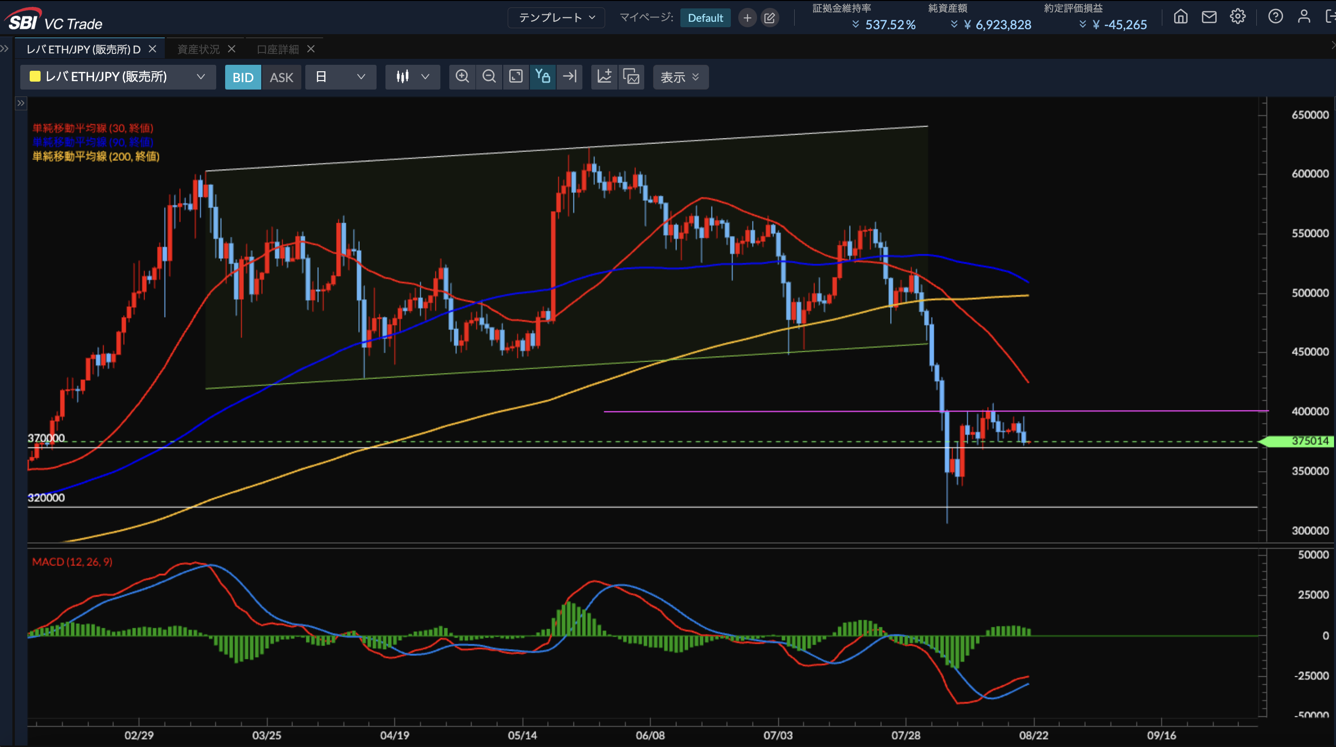1336x747 pixels.
Task: Expand 約定評価損益 details chevron
Action: tap(1082, 24)
